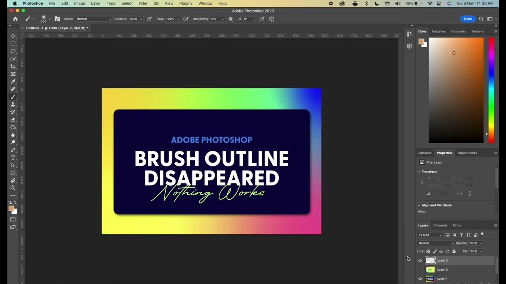Select the Pen tool
The image size is (506, 284).
(x=13, y=150)
